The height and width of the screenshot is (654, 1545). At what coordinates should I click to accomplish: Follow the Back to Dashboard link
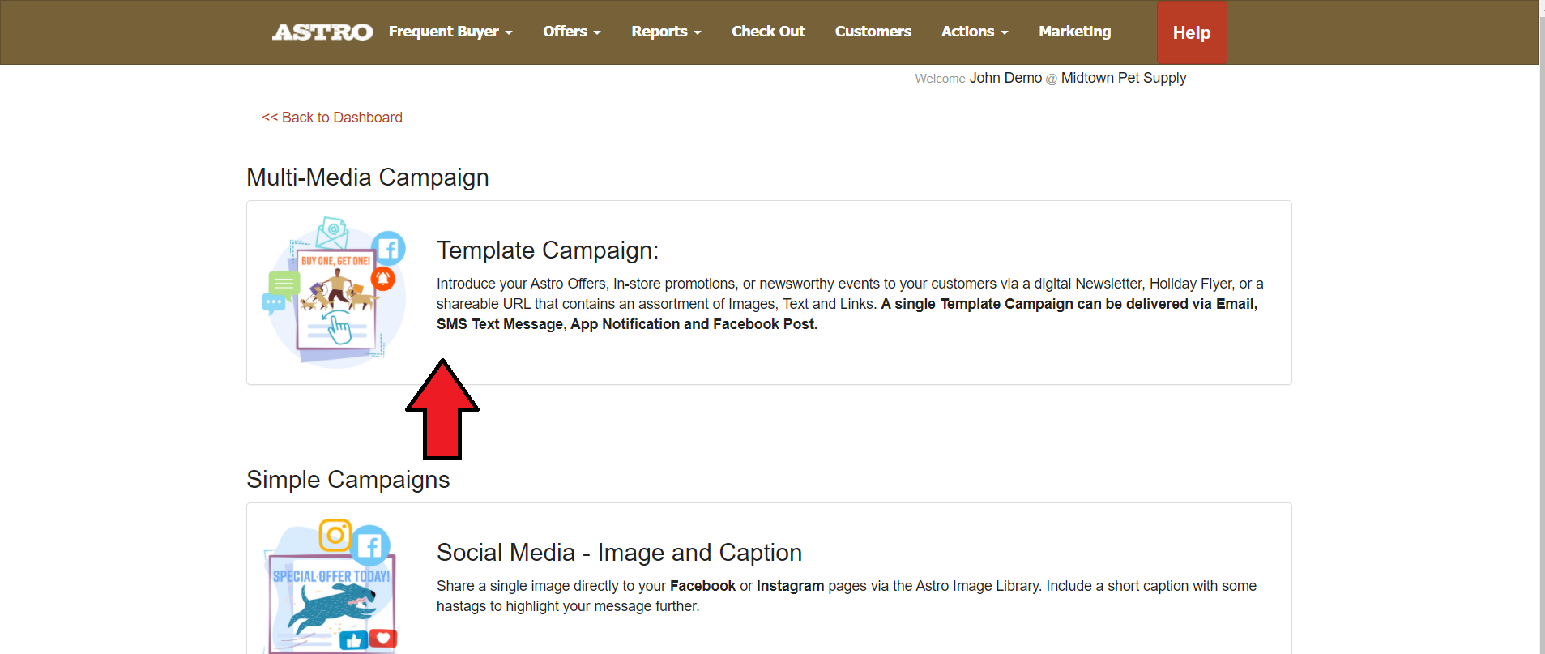click(x=332, y=118)
